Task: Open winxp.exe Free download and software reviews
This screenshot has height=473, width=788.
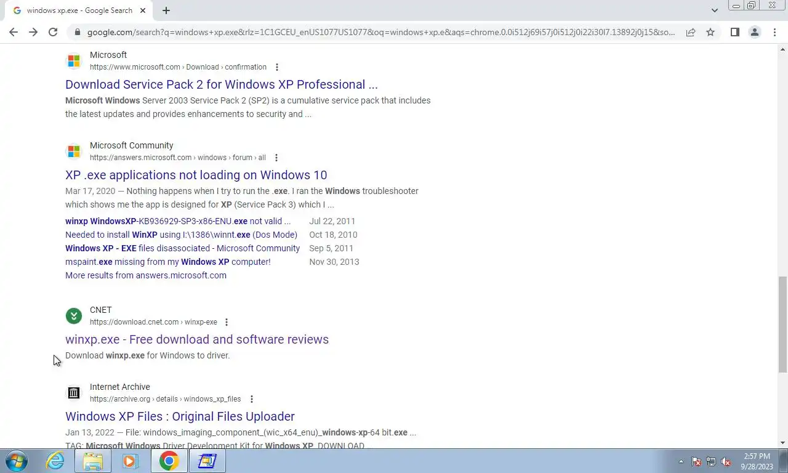Action: pyautogui.click(x=197, y=339)
